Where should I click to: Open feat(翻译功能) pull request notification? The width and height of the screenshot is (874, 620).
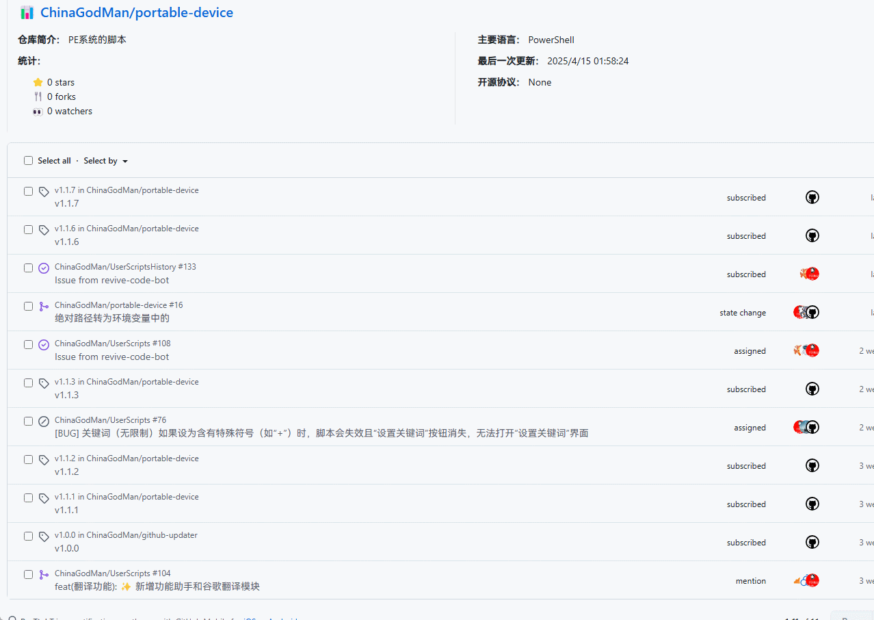click(x=157, y=586)
